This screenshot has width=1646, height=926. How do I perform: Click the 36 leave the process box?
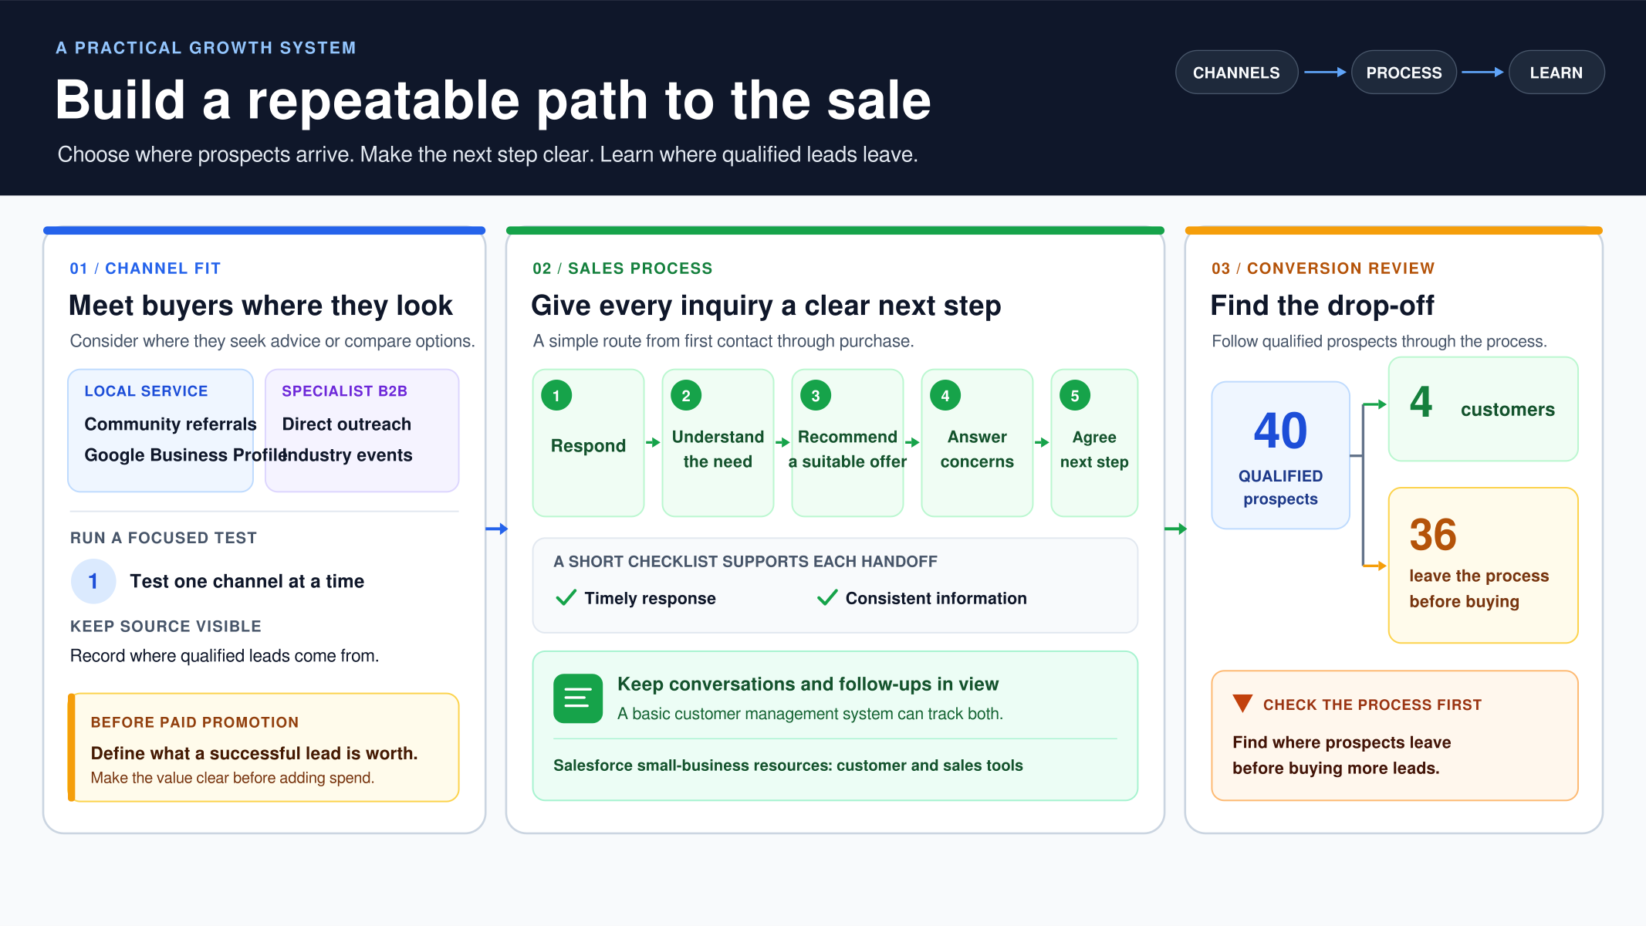point(1482,565)
